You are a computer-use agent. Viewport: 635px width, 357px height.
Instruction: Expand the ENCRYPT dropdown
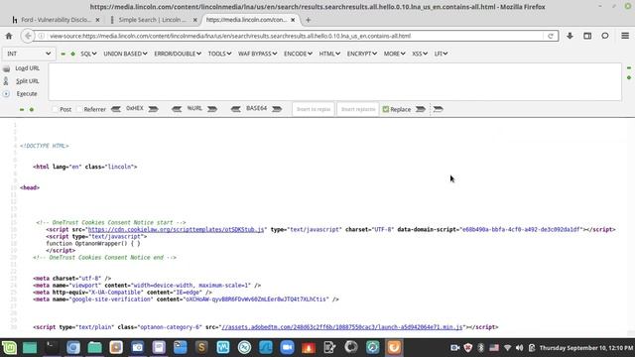tap(362, 54)
